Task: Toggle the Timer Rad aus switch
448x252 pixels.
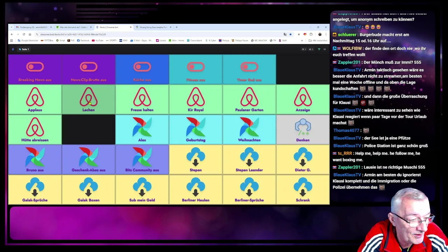Action: pyautogui.click(x=249, y=70)
